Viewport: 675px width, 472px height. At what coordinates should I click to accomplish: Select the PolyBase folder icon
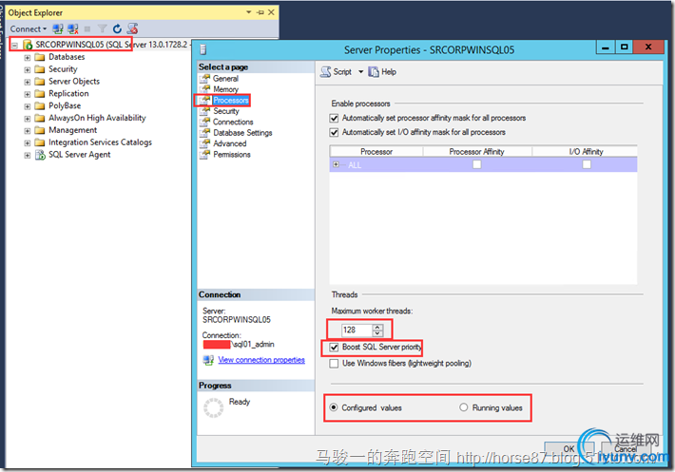point(40,105)
